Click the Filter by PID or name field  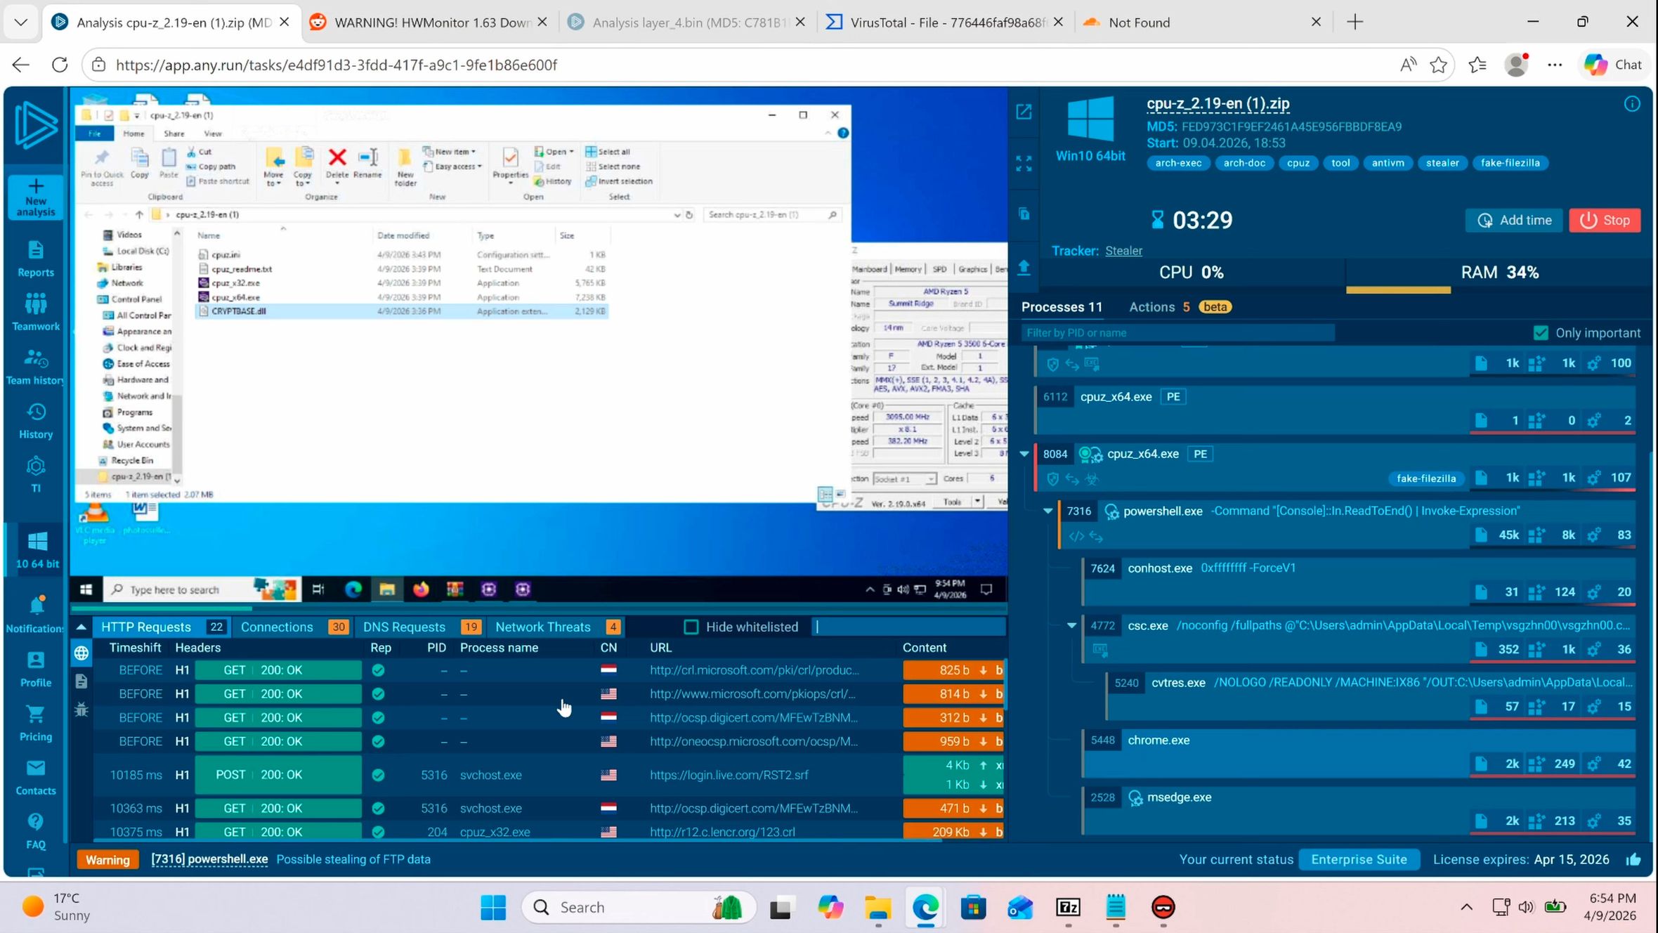coord(1177,333)
